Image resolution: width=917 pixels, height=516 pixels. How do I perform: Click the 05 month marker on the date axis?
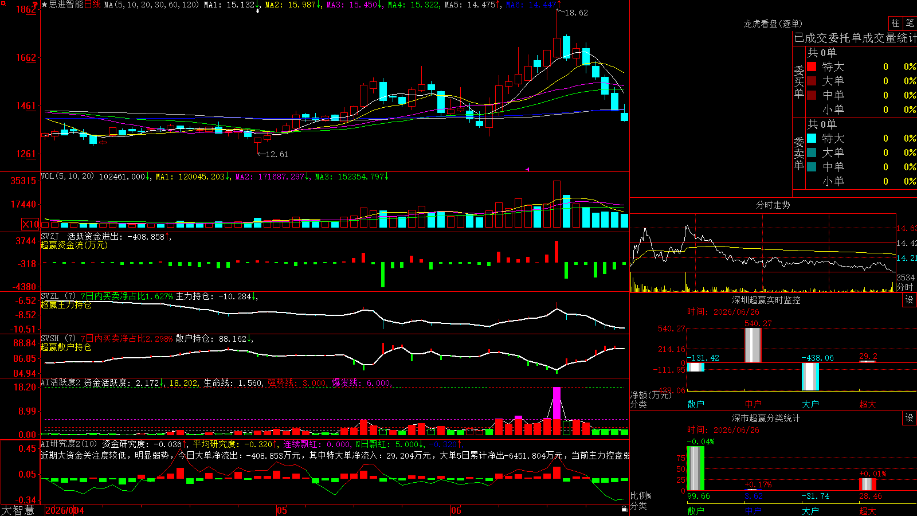(x=281, y=510)
